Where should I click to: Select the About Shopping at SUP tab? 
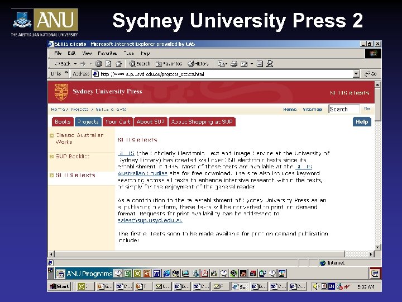(202, 122)
